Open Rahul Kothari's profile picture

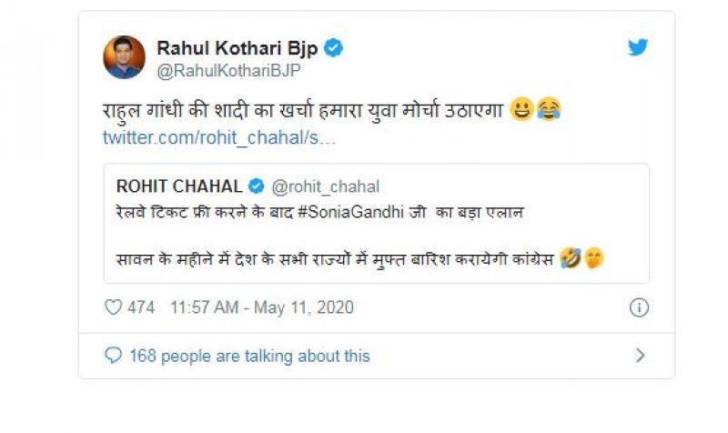coord(125,57)
